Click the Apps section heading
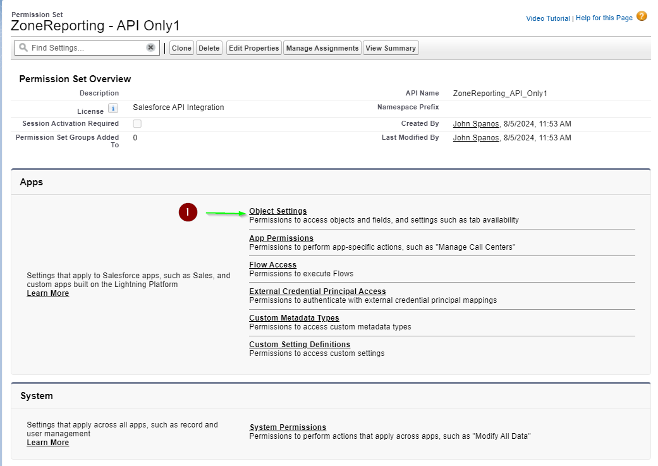658x466 pixels. pos(32,182)
